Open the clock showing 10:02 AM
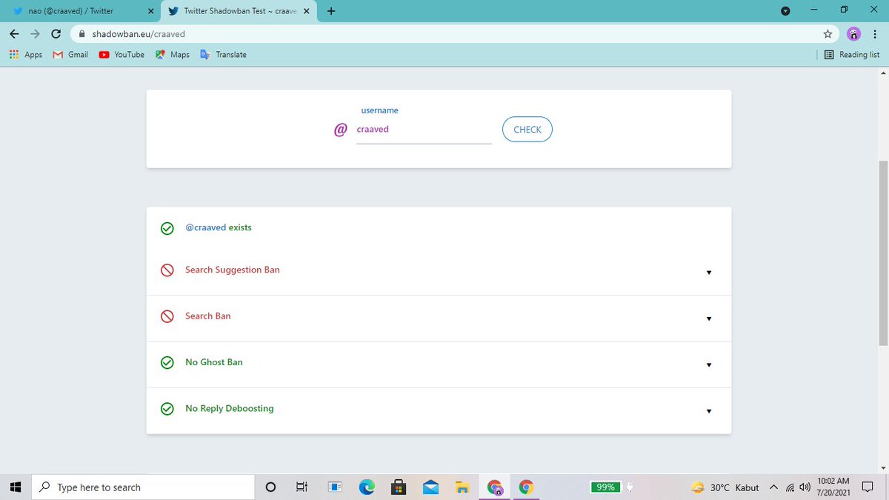Image resolution: width=889 pixels, height=500 pixels. pos(833,487)
